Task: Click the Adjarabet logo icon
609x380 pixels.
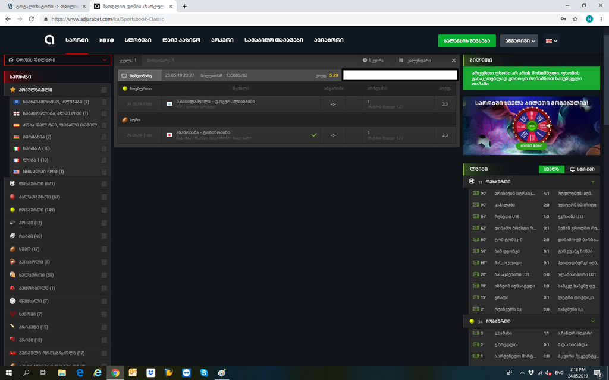Action: click(x=49, y=40)
